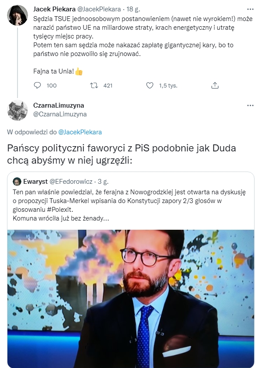
Task: Click the reply icon with 100 comments
Action: (x=38, y=85)
